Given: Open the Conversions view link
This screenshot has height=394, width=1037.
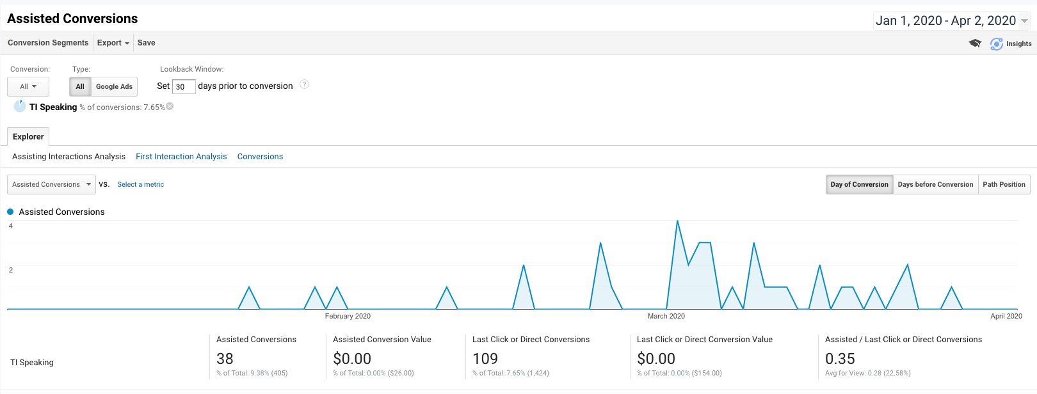Looking at the screenshot, I should (x=260, y=156).
